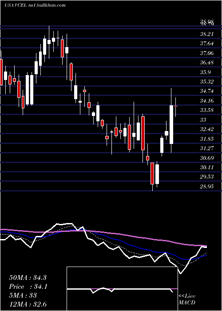This screenshot has width=222, height=311.
Task: Click the 31.27 price axis label
Action: click(x=207, y=148)
